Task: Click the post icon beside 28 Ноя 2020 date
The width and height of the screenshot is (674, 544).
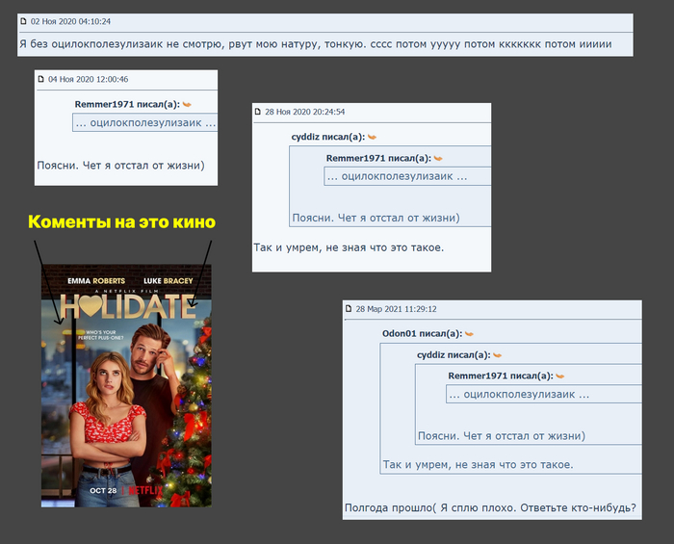Action: [258, 112]
